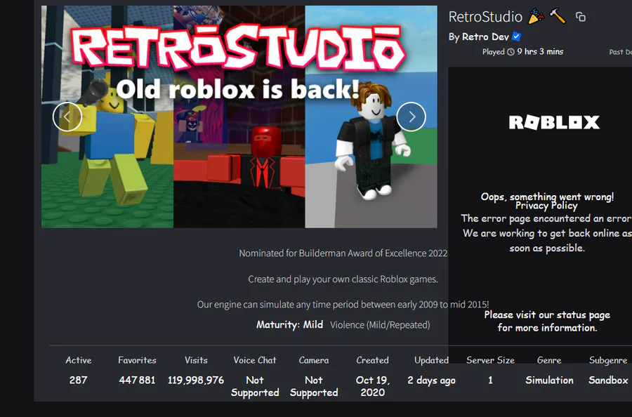
Task: Click the Created date Oct 19, 2020
Action: coord(372,386)
